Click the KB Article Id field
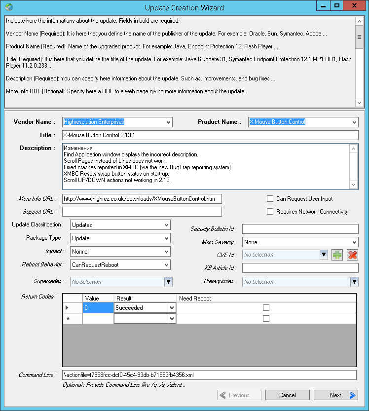The width and height of the screenshot is (369, 411). pos(300,268)
